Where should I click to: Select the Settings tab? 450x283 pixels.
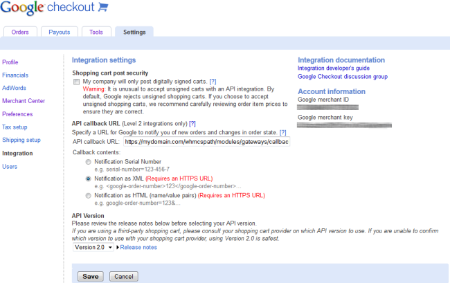point(134,32)
